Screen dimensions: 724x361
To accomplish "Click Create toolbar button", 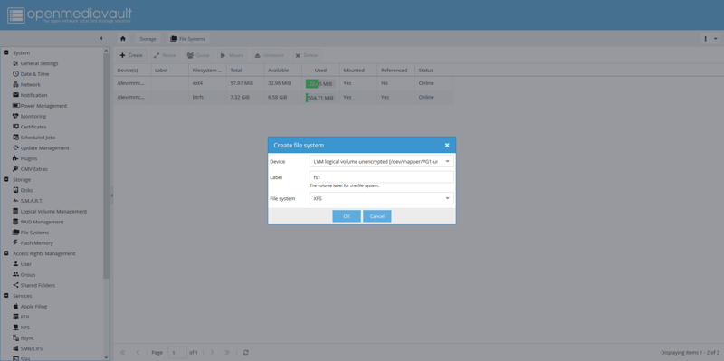I will point(131,55).
